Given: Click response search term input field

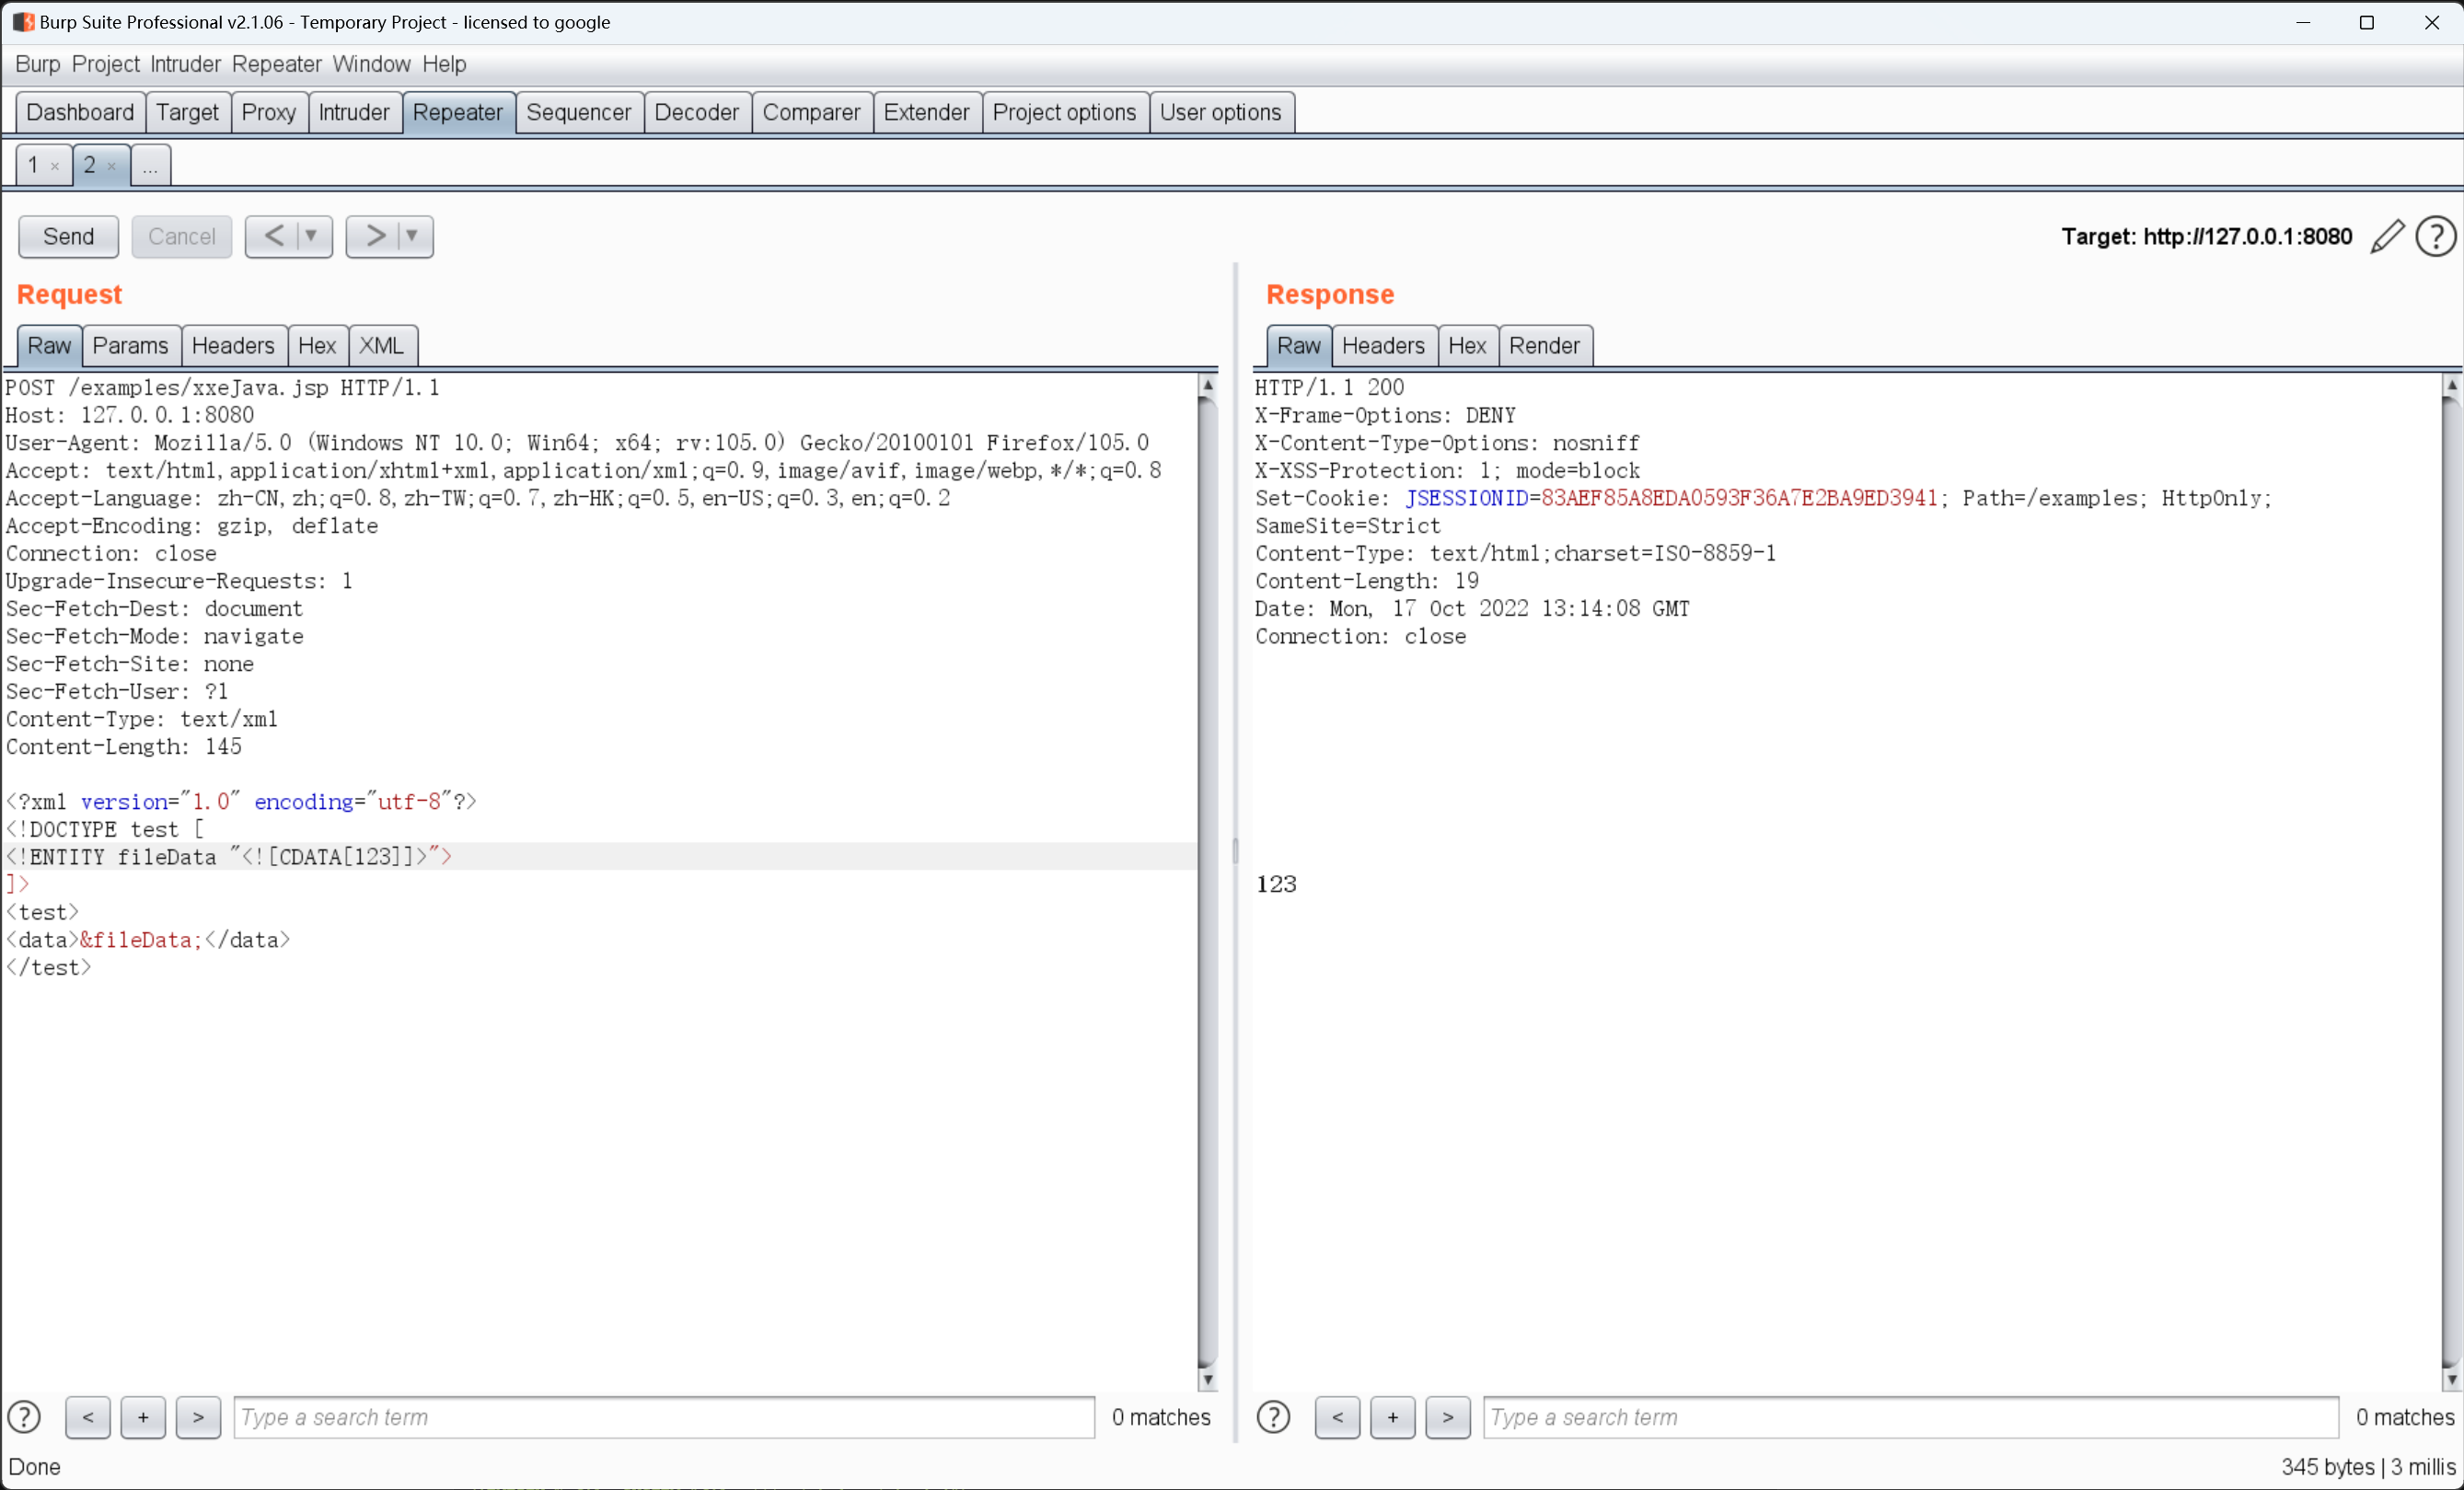Looking at the screenshot, I should tap(1910, 1417).
